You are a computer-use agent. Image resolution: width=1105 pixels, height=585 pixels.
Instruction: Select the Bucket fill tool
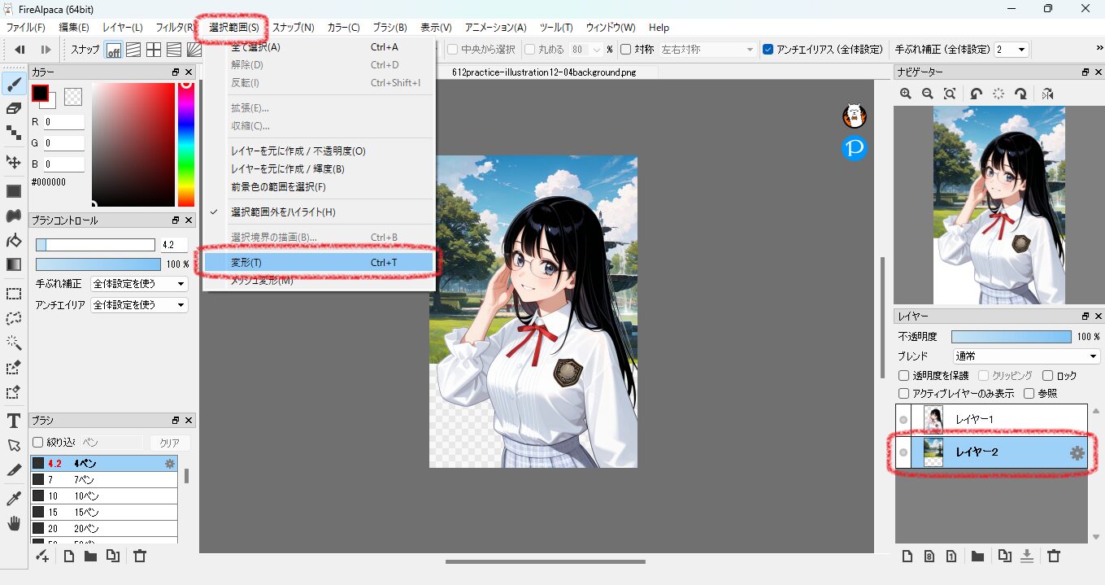13,240
